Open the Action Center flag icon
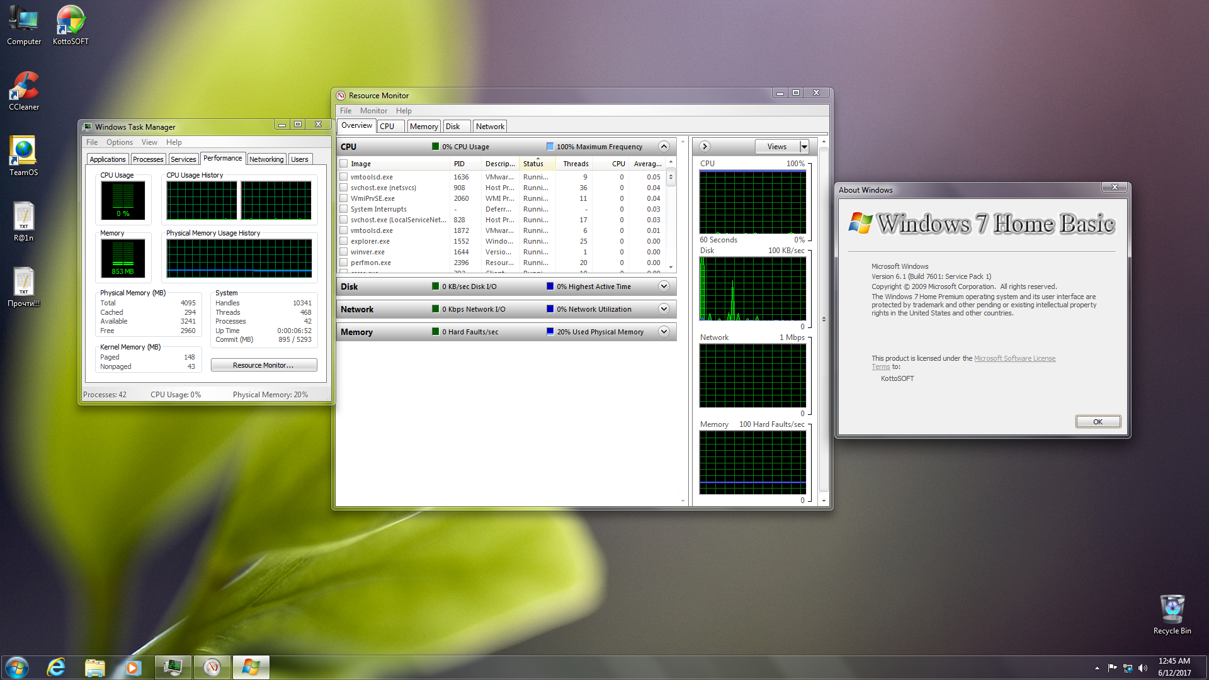The image size is (1209, 680). click(x=1112, y=668)
